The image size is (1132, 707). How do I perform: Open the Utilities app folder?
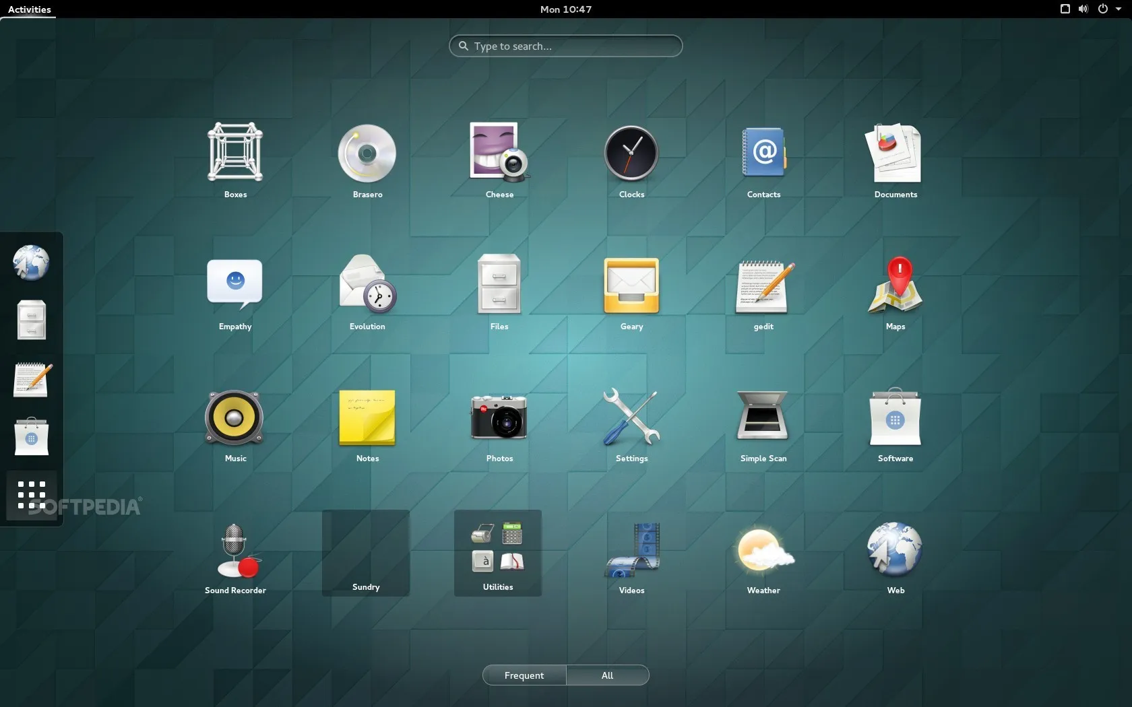click(x=499, y=549)
